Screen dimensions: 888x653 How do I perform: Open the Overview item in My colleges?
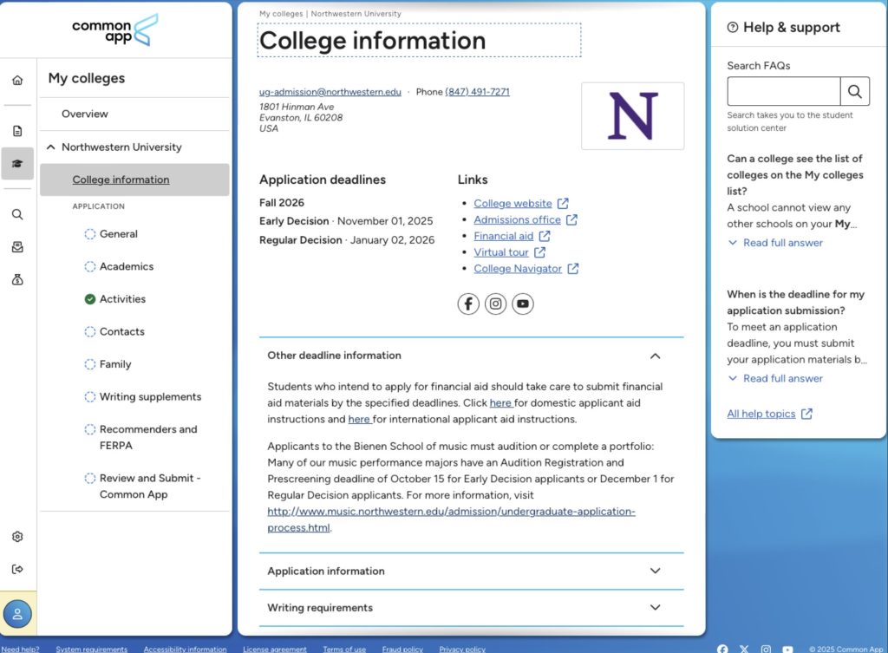point(84,114)
